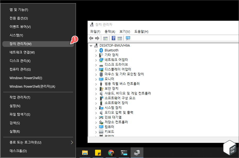
Task: Scan for hardware changes using toolbar icon
Action: 128,38
